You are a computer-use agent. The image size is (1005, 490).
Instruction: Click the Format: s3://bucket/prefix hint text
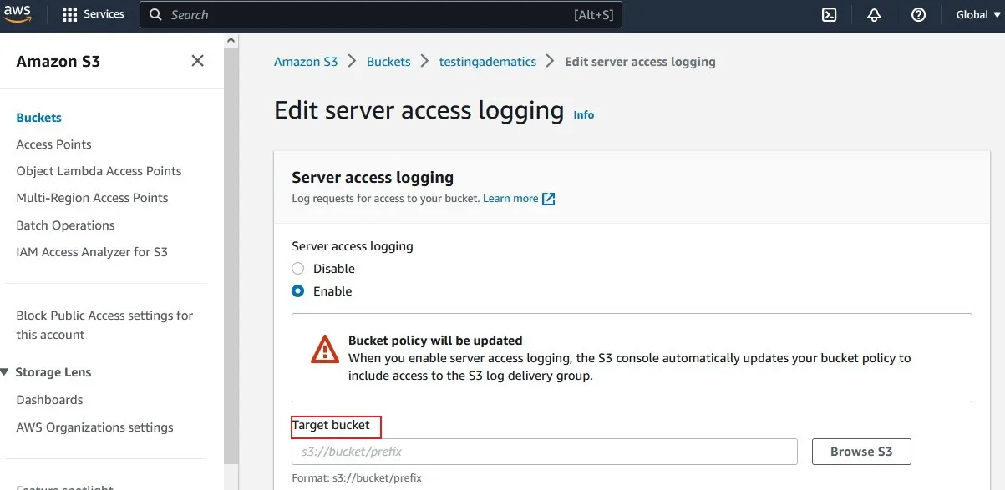tap(357, 478)
